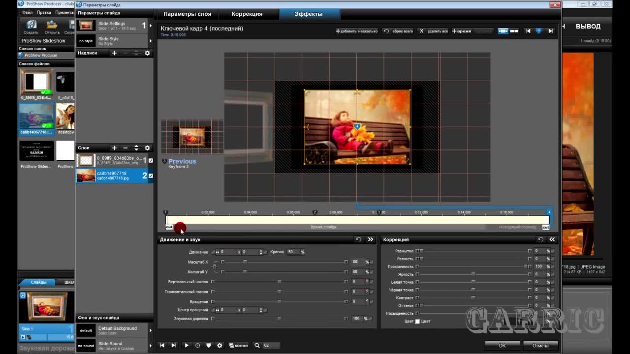Go to the previous slide in the bottom toolbar
Viewport: 630px width, 354px height.
pos(162,346)
